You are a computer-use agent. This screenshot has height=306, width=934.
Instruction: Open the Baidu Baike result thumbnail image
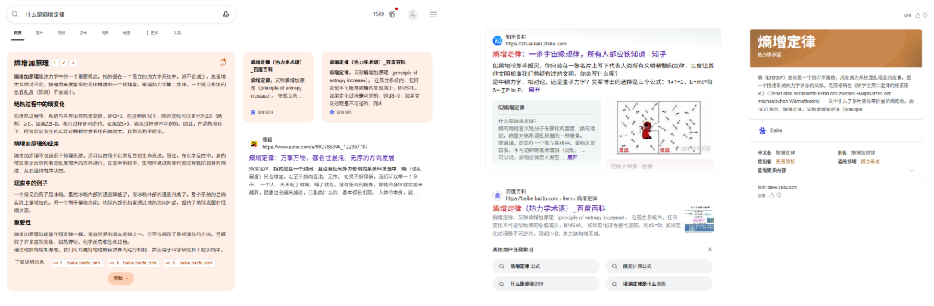tap(698, 218)
